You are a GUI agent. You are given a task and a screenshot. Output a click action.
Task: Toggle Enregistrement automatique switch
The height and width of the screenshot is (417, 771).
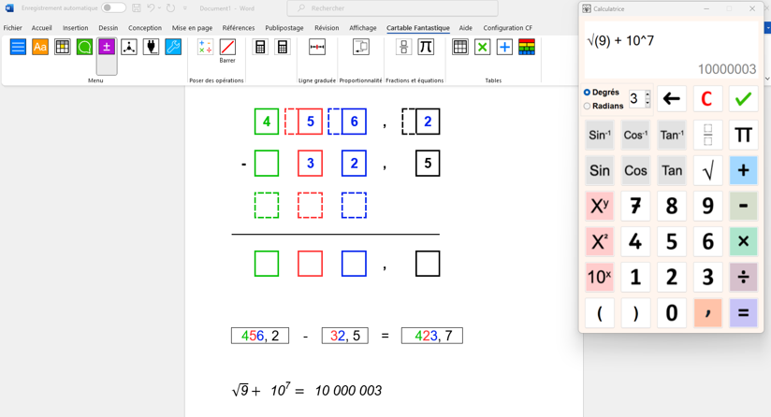click(113, 7)
